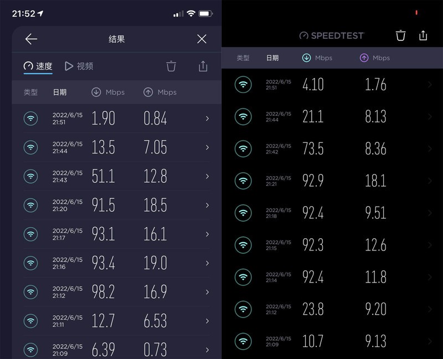Share results using left panel share icon
The width and height of the screenshot is (443, 359).
click(203, 66)
